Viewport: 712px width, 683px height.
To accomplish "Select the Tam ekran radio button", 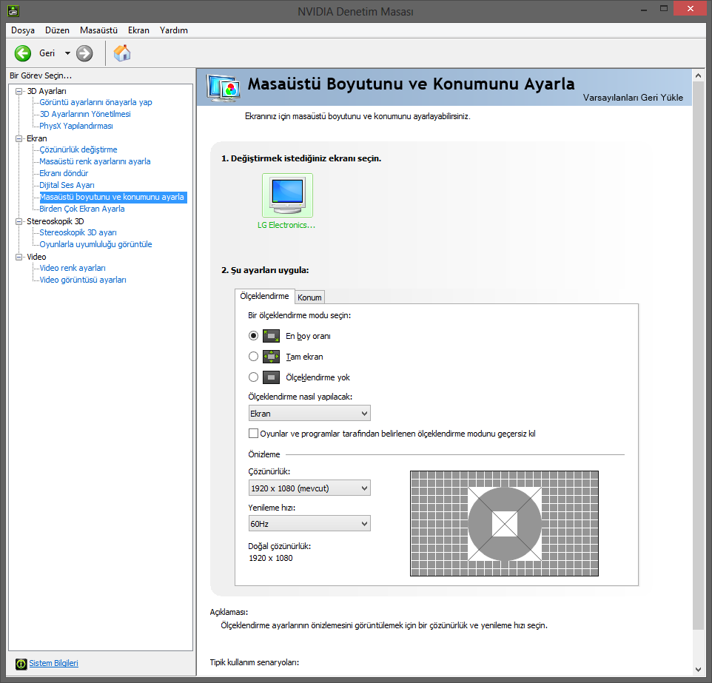I will click(253, 357).
